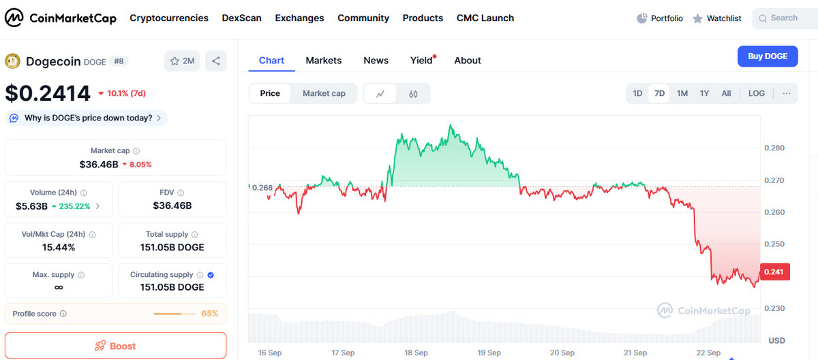
Task: Select Price chart mode
Action: [x=270, y=93]
